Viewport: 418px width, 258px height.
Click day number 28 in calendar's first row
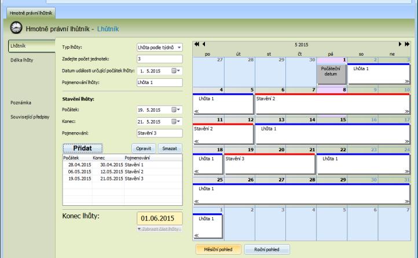pyautogui.click(x=251, y=60)
